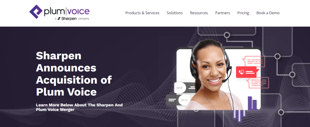This screenshot has height=127, width=310.
Task: Click the 00:05 timer bubble
Action: click(x=180, y=88)
